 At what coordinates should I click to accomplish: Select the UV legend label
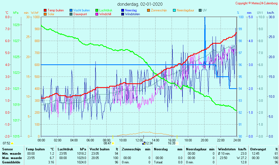click(204, 10)
